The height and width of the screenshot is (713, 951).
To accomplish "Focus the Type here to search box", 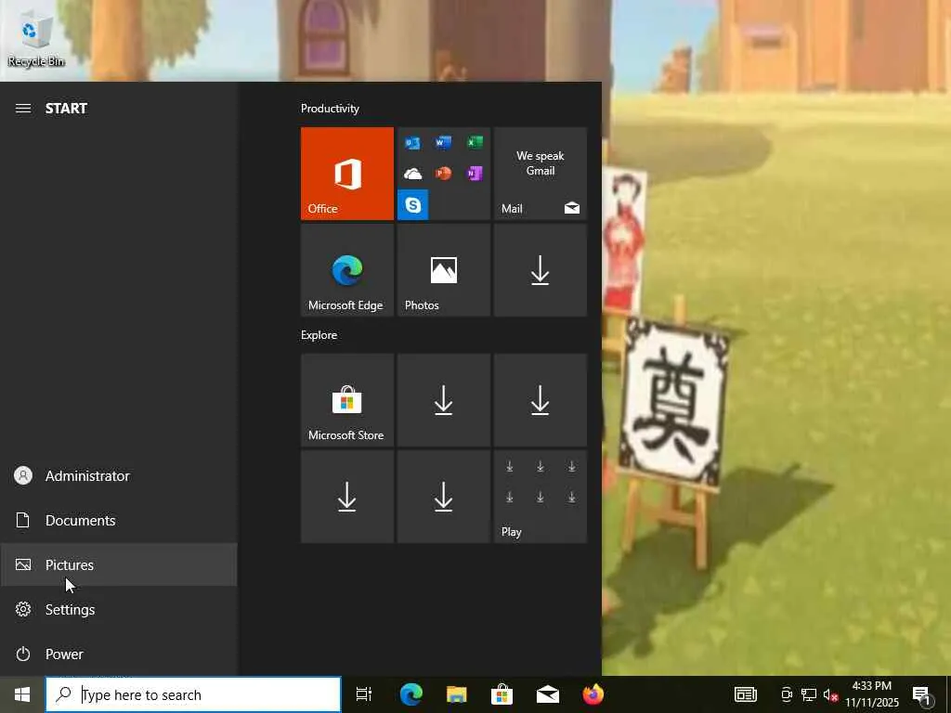I will [x=193, y=694].
